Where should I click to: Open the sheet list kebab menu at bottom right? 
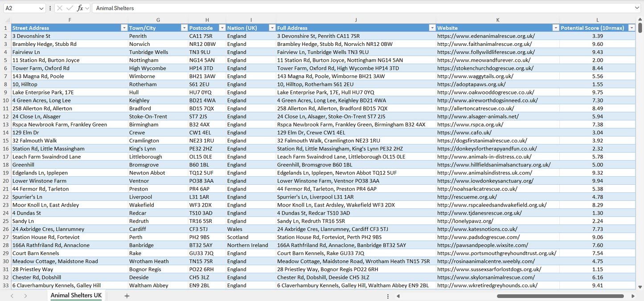tap(387, 296)
